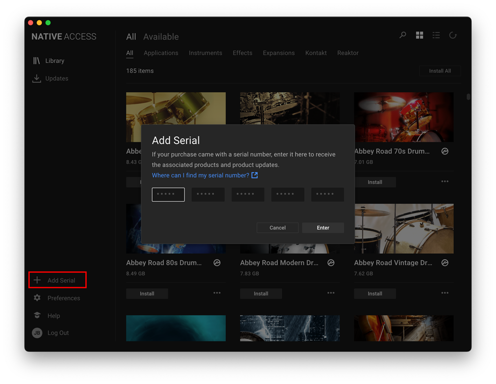Click the Install All button
The height and width of the screenshot is (384, 496).
click(440, 71)
